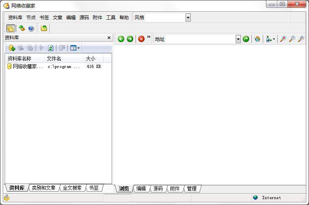This screenshot has height=205, width=309.
Task: Switch to the 全文搜索 tab
Action: pyautogui.click(x=72, y=188)
